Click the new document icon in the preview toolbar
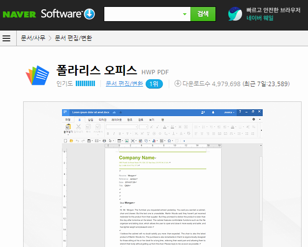The width and height of the screenshot is (308, 247). tap(65, 141)
